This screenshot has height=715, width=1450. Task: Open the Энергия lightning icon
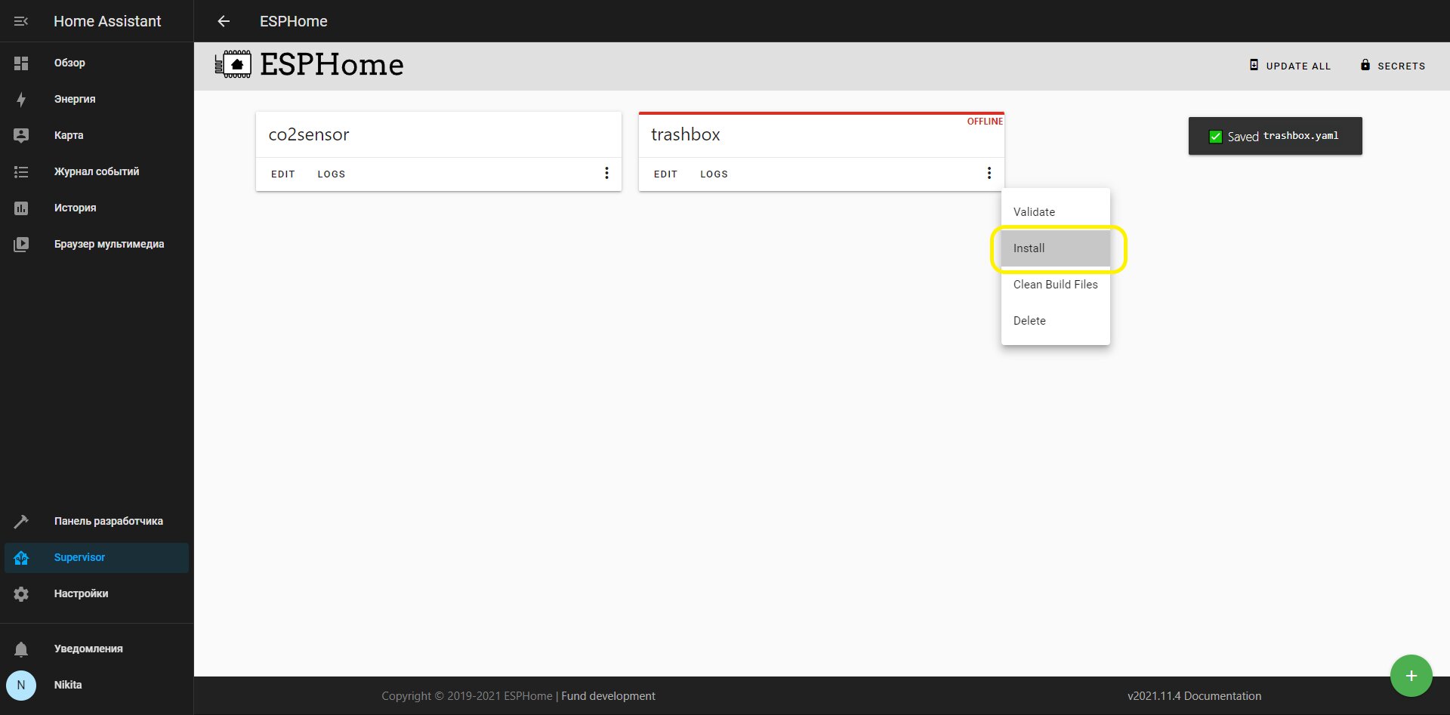point(21,99)
